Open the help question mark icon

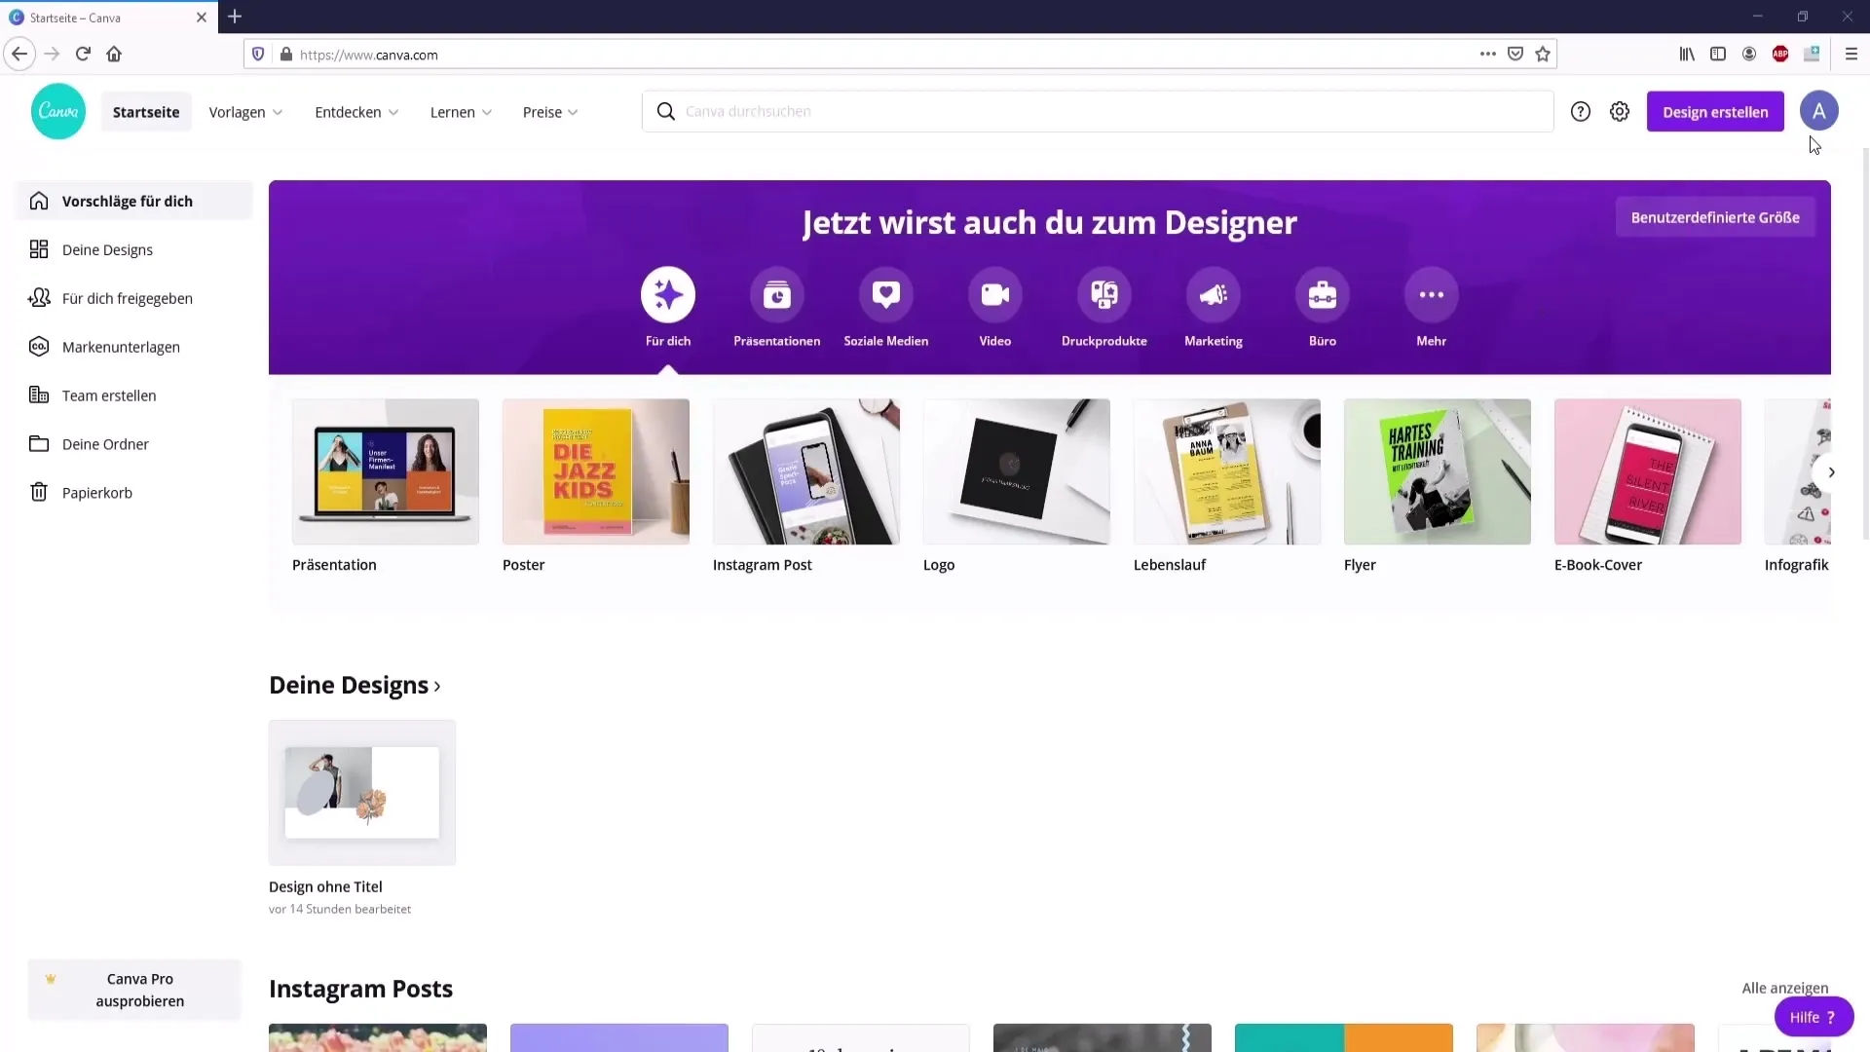point(1581,112)
